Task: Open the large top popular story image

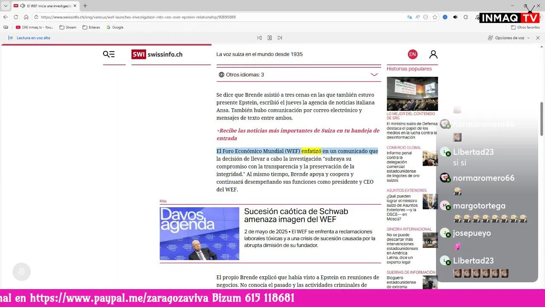Action: [412, 94]
